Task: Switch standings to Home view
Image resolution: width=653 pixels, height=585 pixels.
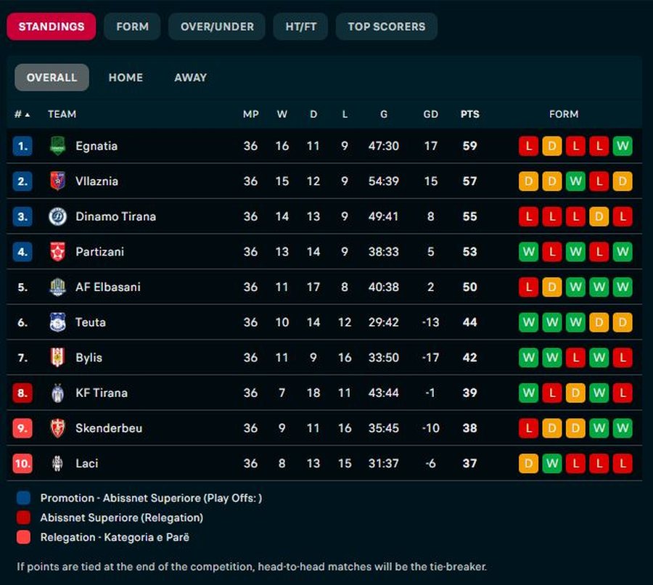Action: (x=126, y=78)
